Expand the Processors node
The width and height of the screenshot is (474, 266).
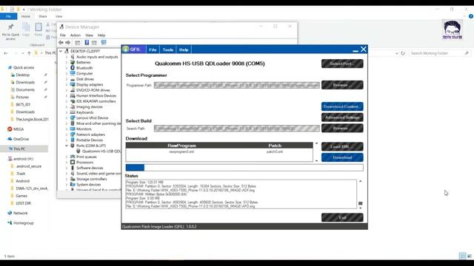click(67, 163)
